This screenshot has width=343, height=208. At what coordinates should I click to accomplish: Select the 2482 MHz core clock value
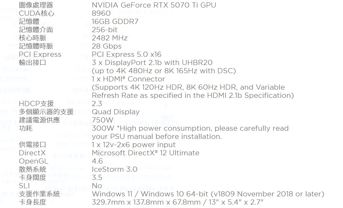110,38
